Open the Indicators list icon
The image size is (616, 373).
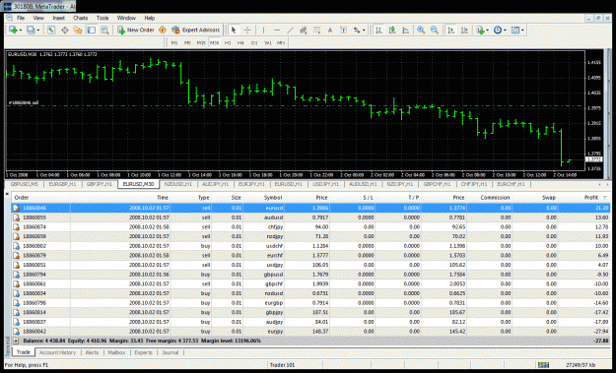(480, 30)
